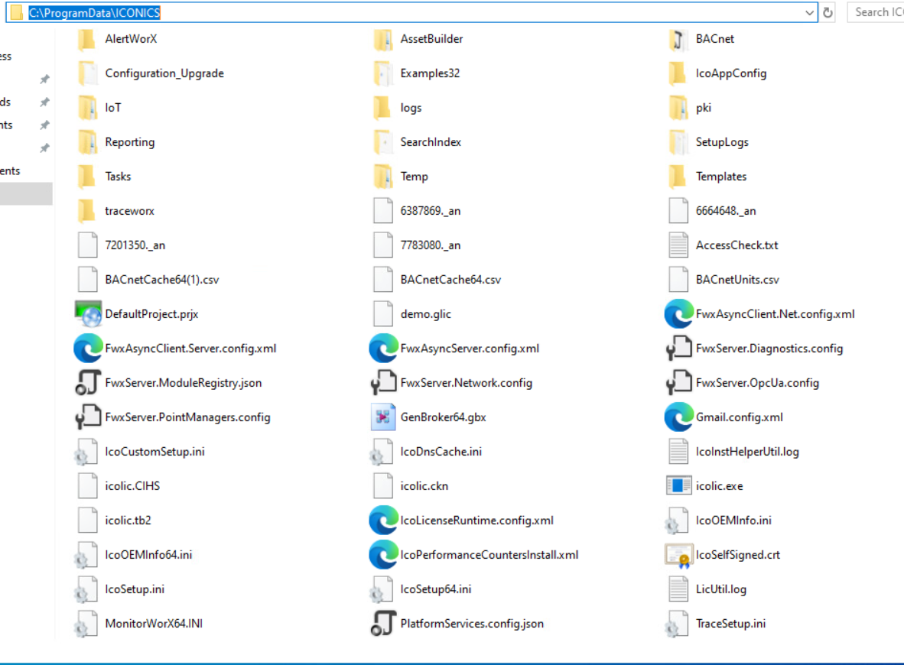Viewport: 904px width, 665px height.
Task: Select file icolic.CIHS
Action: point(132,486)
